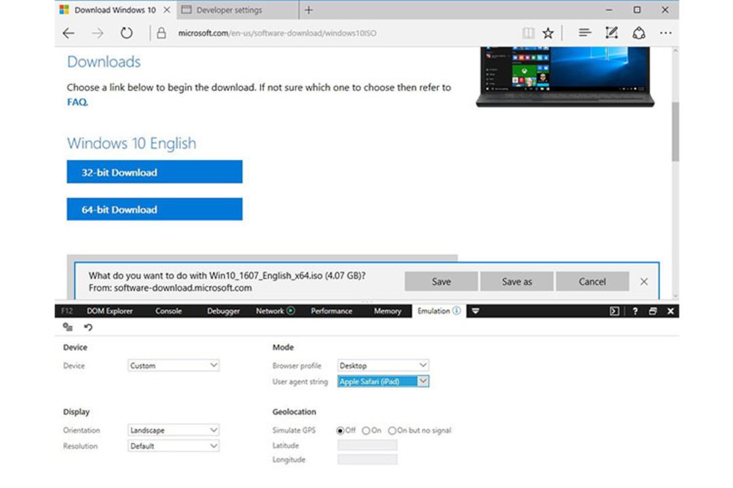Screen dimensions: 733x488
Task: Cancel the ISO download prompt
Action: click(593, 281)
